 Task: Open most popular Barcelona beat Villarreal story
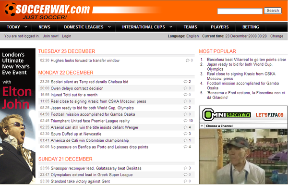click(x=246, y=60)
